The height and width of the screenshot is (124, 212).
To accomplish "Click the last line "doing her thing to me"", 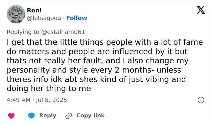I will click(x=48, y=88).
